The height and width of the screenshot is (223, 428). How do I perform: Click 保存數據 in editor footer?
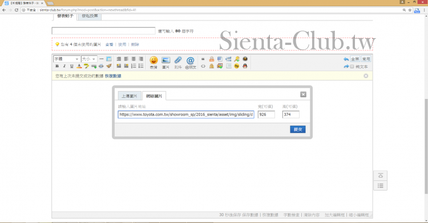point(250,215)
